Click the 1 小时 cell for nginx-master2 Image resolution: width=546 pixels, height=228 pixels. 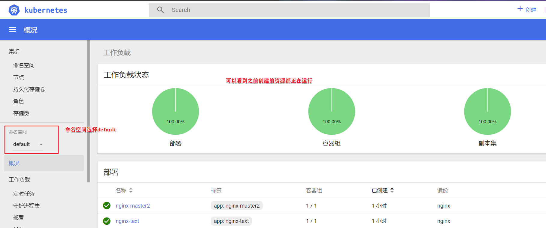coord(379,206)
